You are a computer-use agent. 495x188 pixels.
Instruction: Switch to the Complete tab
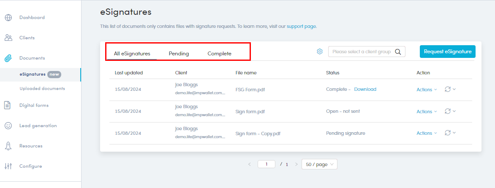point(219,54)
